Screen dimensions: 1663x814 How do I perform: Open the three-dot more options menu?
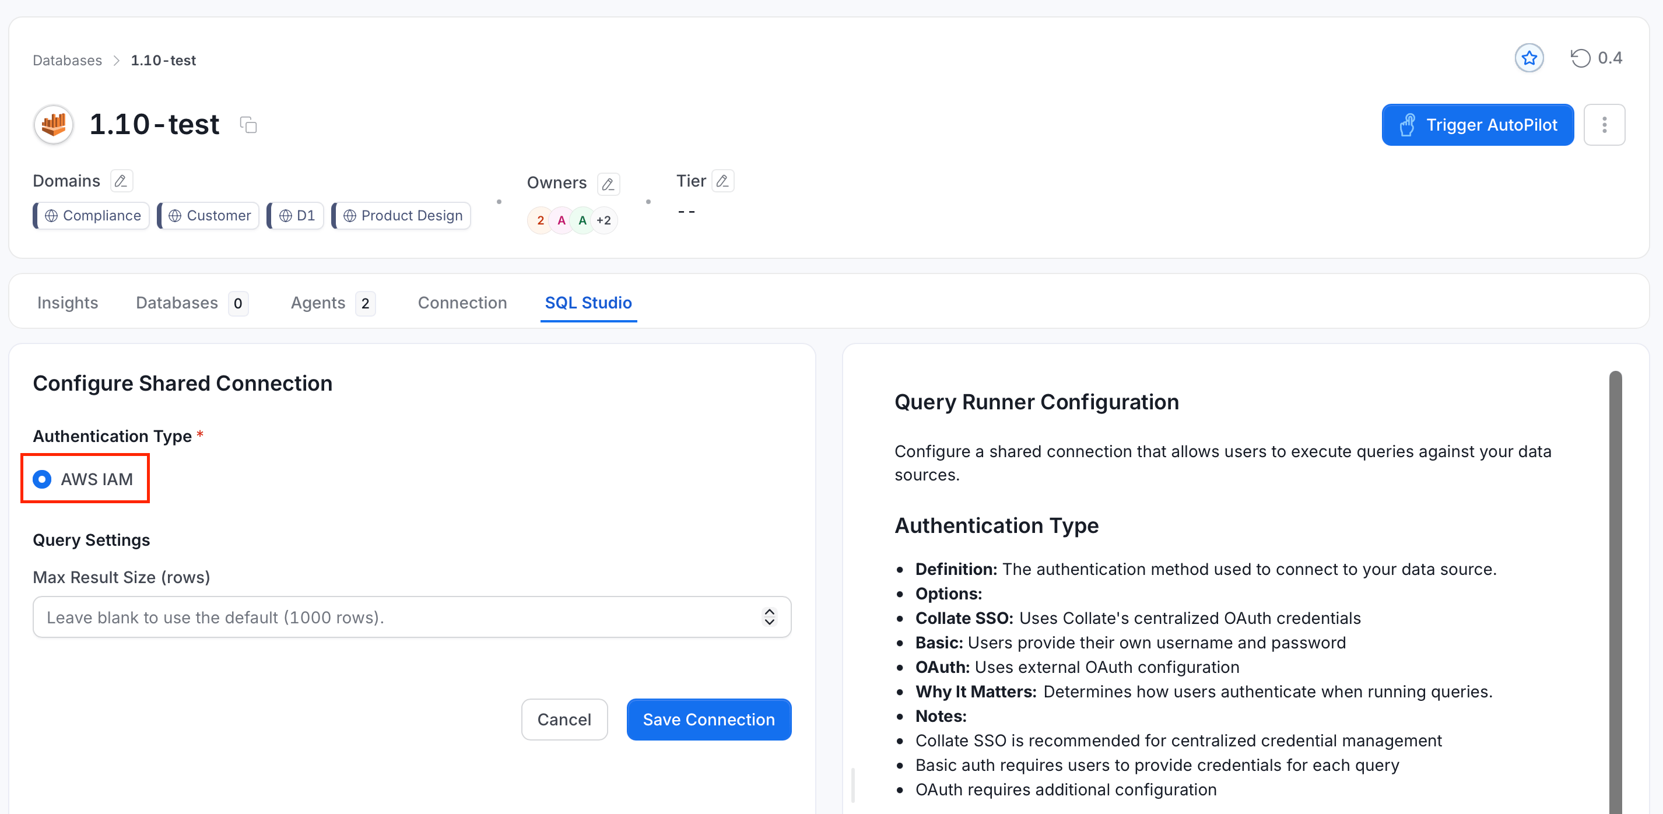pos(1604,125)
